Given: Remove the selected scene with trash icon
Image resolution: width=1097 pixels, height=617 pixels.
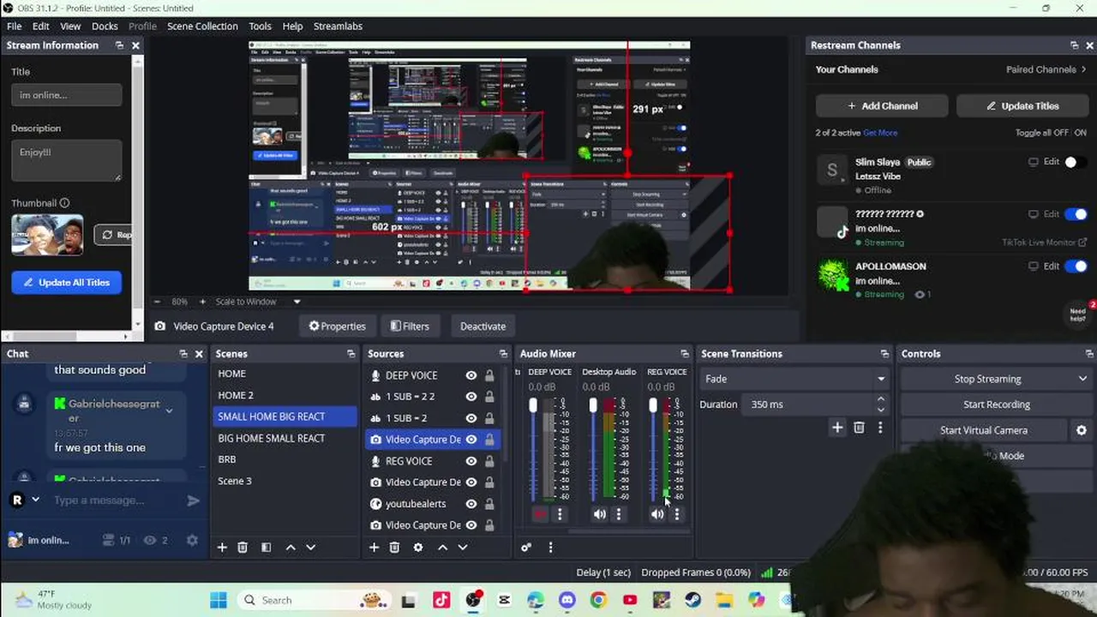Looking at the screenshot, I should 243,547.
